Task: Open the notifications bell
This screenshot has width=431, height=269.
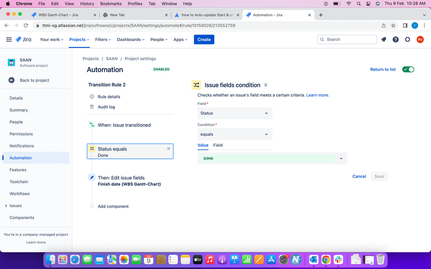Action: tap(384, 40)
